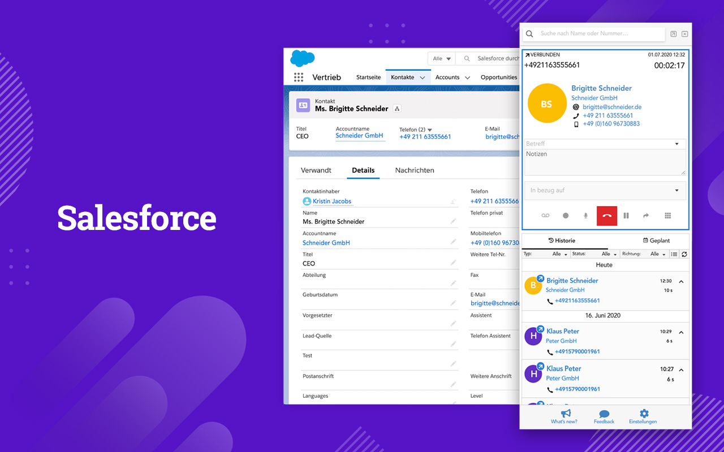Click the purple Kontakt record icon
This screenshot has height=452, width=724.
[303, 105]
